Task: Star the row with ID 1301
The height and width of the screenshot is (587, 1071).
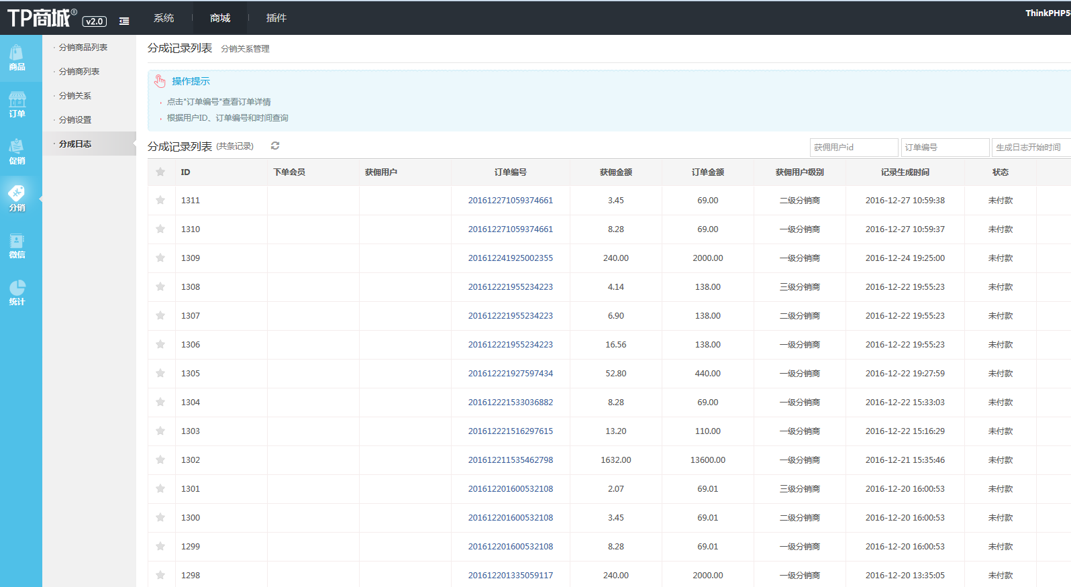Action: point(160,488)
